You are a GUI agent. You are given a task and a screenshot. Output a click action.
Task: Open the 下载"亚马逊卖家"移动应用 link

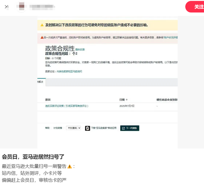coord(104,128)
